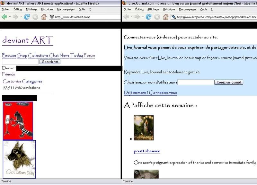This screenshot has height=185, width=257.
Task: Reload the LiveJournal page
Action: tap(149, 17)
